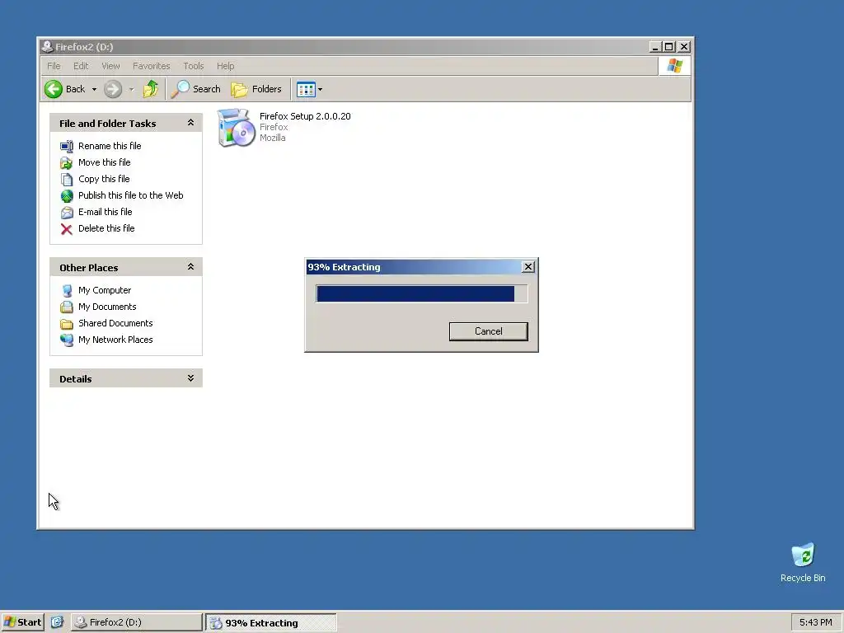Click the E-mail this file link
The height and width of the screenshot is (633, 844).
pos(105,212)
